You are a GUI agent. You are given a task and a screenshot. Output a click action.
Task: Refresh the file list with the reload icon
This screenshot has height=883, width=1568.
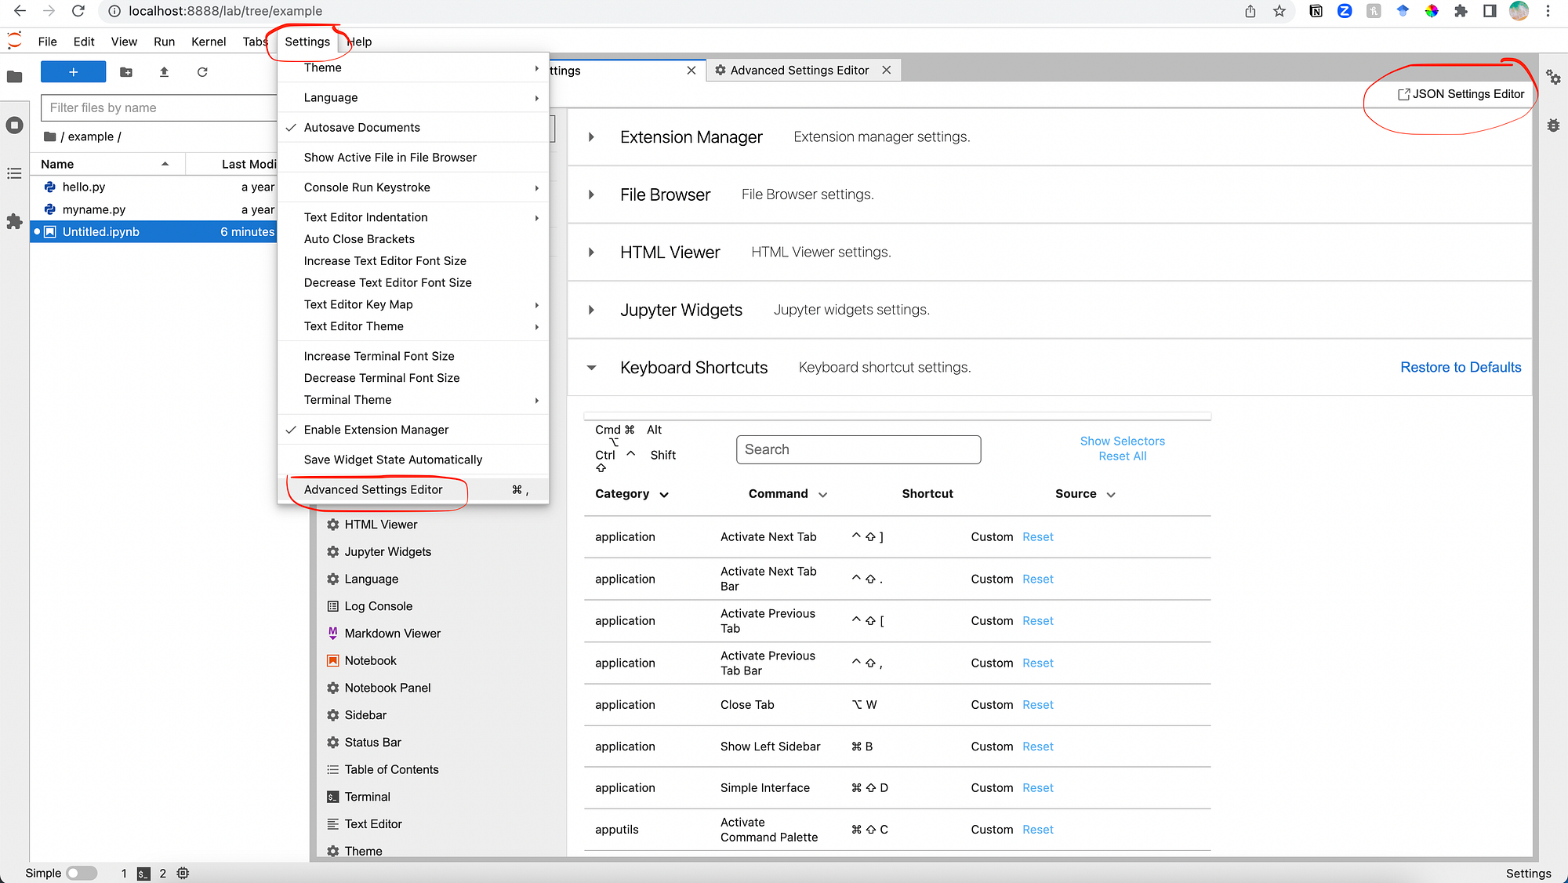(202, 72)
